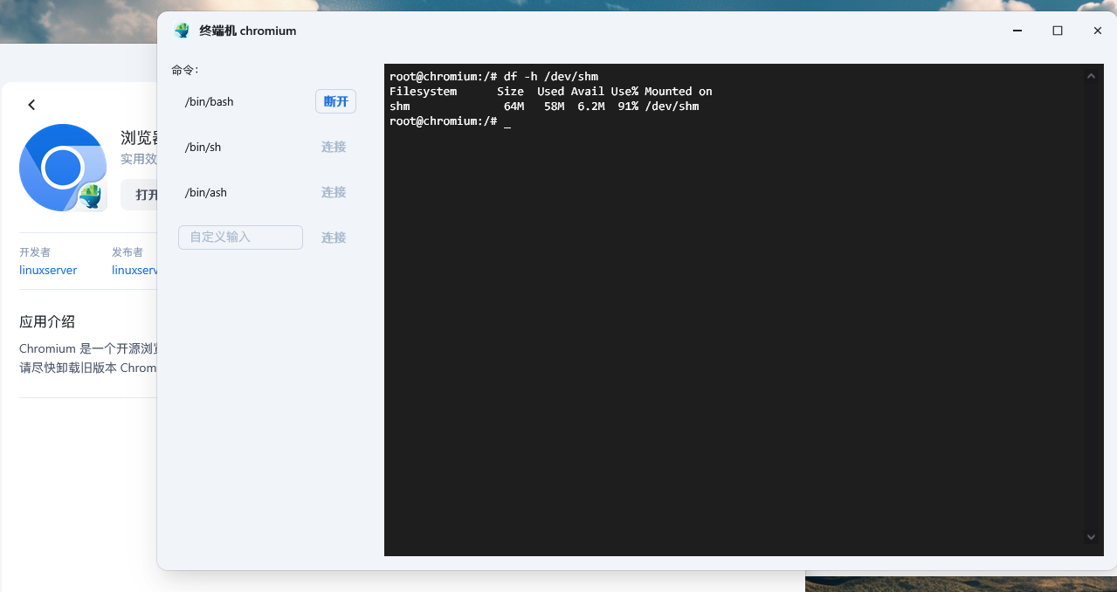1117x592 pixels.
Task: Minimize the terminal chromium window
Action: (x=1017, y=31)
